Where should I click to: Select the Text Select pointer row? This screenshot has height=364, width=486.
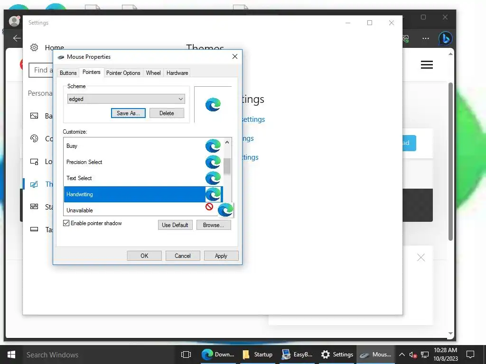[x=143, y=178]
